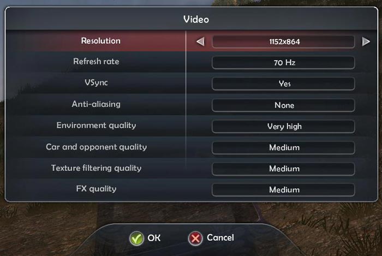Select the Very high environment quality value
The height and width of the screenshot is (256, 382).
[283, 126]
